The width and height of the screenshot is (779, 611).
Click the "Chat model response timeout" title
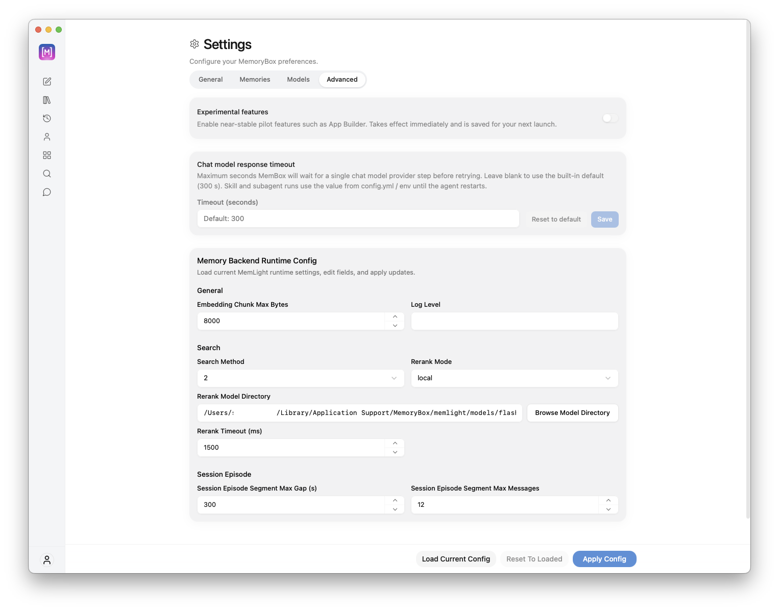pos(246,164)
